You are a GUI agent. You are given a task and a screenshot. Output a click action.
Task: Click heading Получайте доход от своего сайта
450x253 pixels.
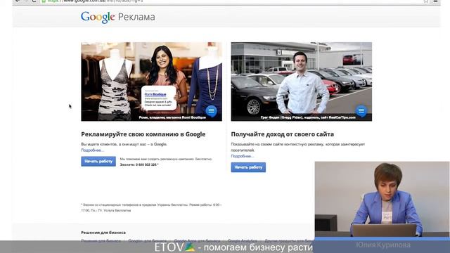[283, 134]
